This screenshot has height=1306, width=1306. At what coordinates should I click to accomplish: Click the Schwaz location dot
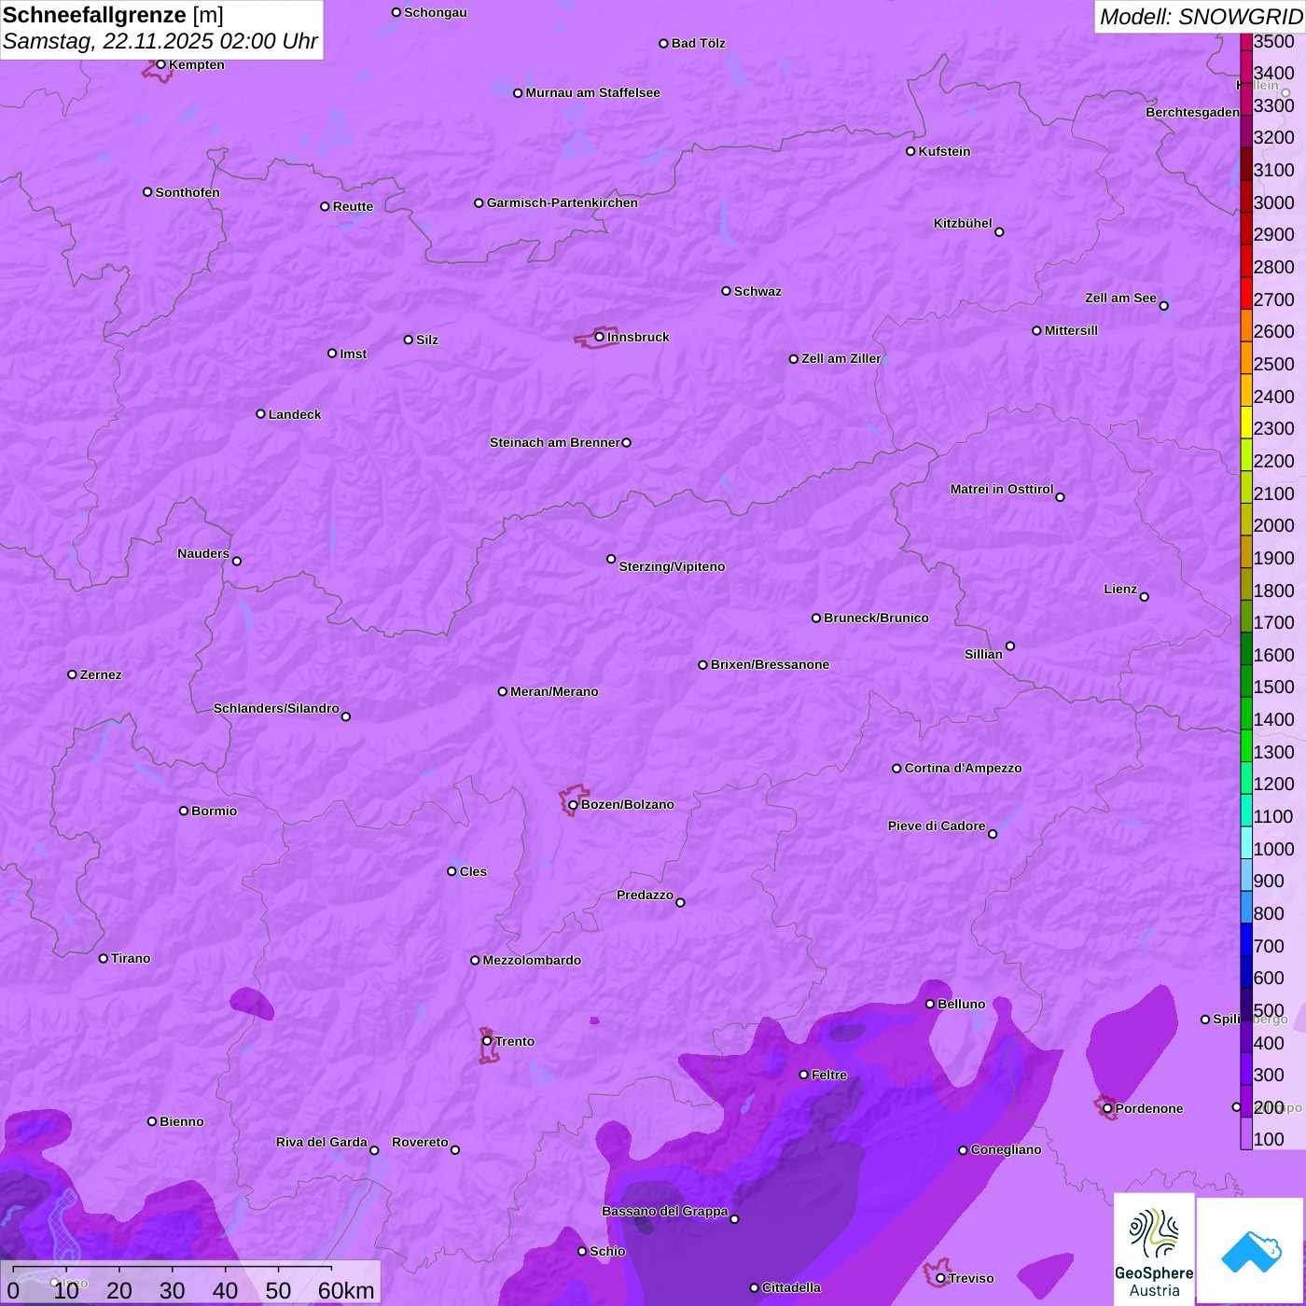point(726,291)
